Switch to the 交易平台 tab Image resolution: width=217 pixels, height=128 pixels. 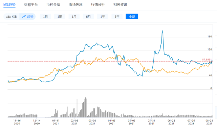(x=31, y=5)
